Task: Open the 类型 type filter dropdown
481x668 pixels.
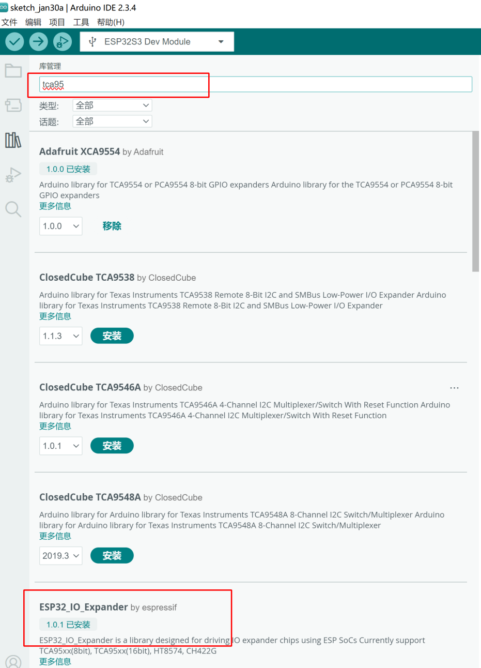Action: (113, 105)
